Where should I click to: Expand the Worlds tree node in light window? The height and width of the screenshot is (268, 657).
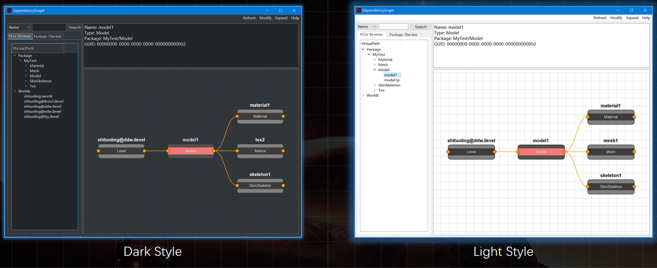(363, 95)
